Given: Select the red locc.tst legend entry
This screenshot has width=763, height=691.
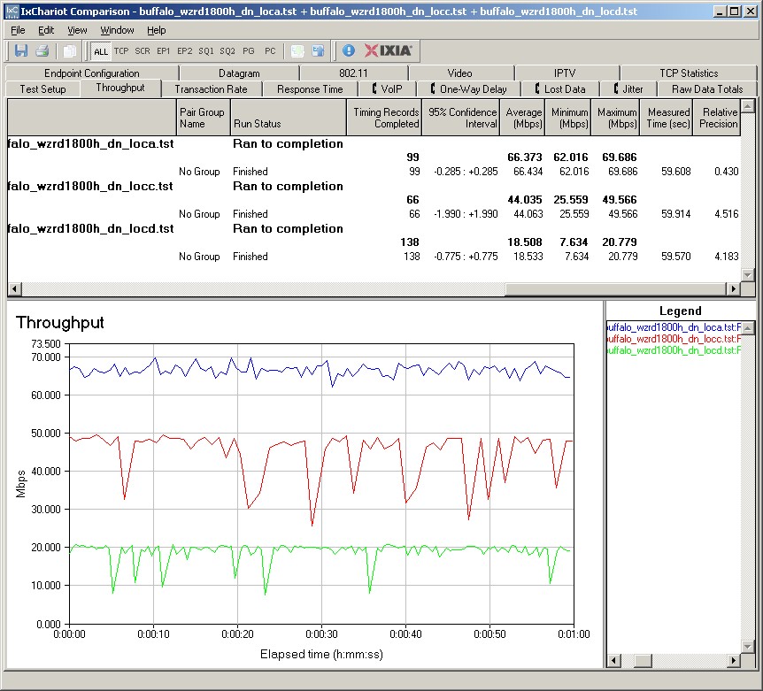Looking at the screenshot, I should (x=674, y=339).
